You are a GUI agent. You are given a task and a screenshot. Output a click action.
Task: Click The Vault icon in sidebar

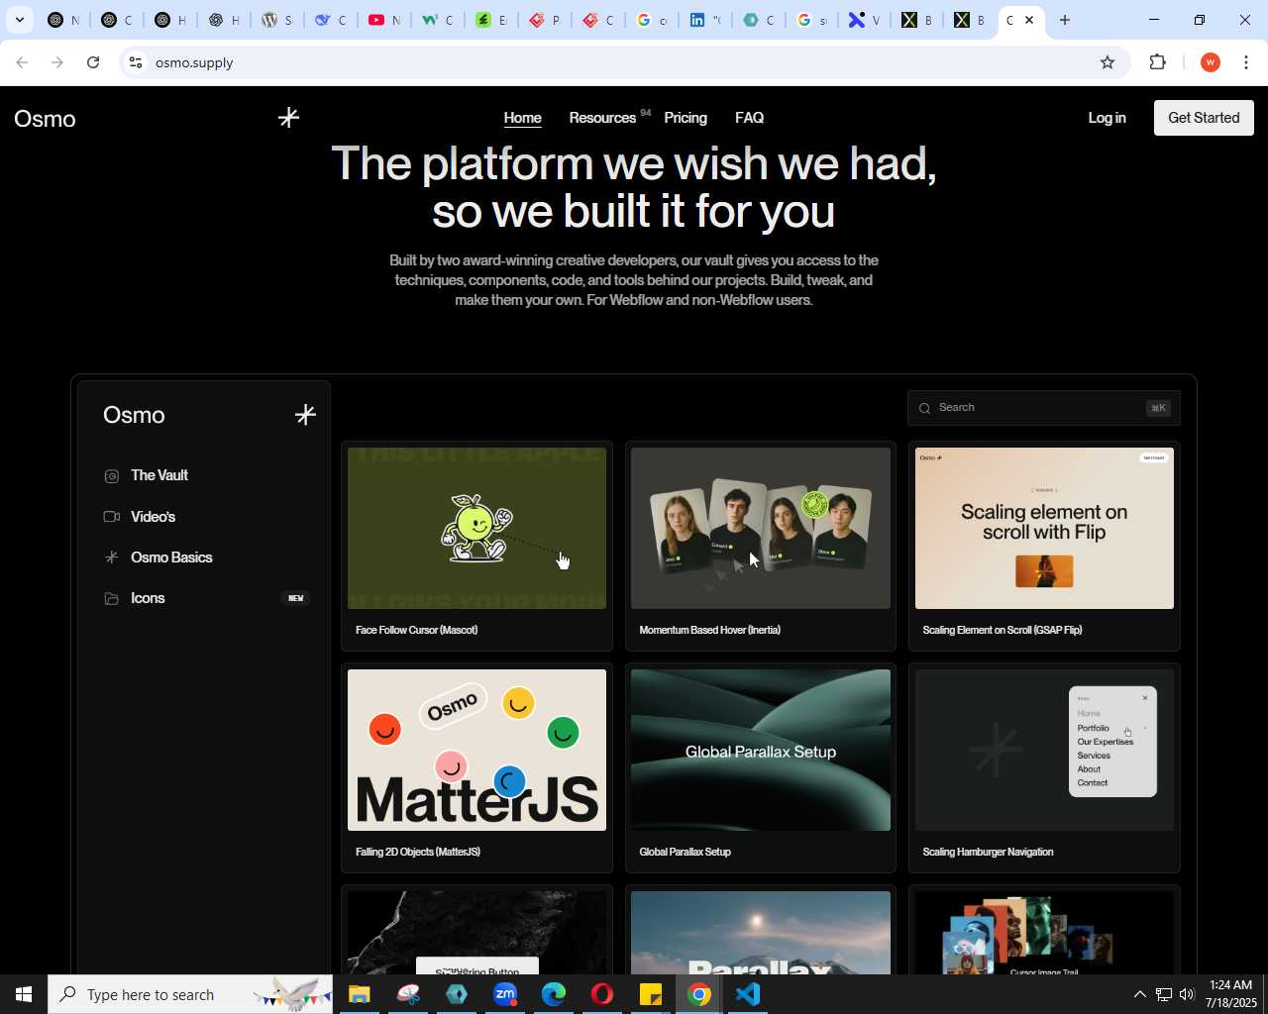(111, 475)
